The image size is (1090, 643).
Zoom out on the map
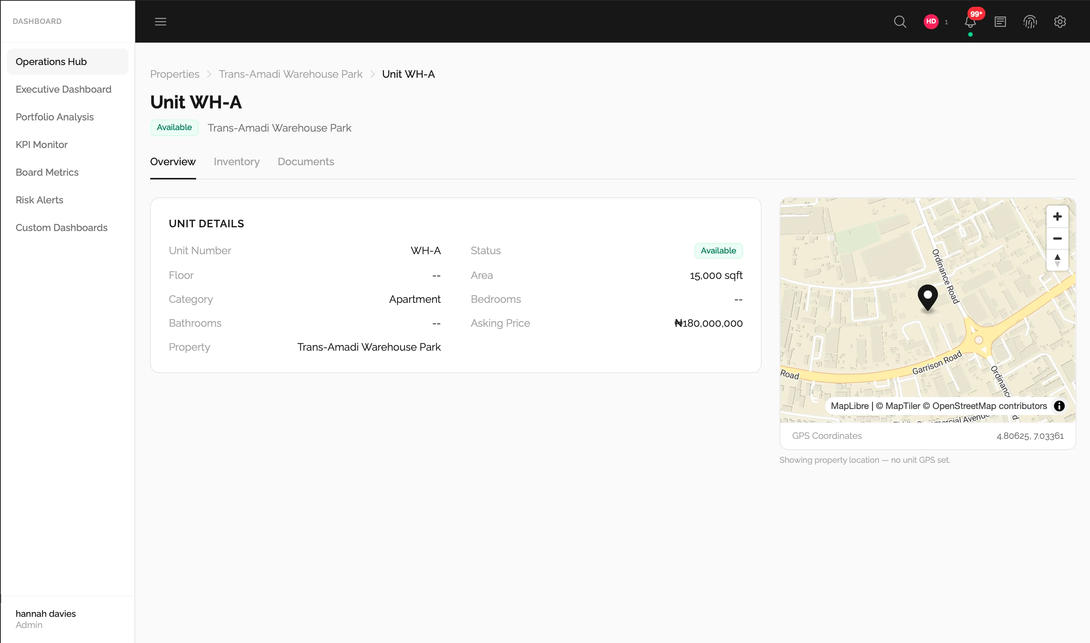[1057, 238]
